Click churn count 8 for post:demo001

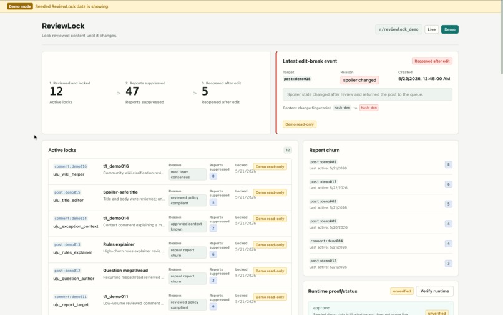pyautogui.click(x=449, y=164)
